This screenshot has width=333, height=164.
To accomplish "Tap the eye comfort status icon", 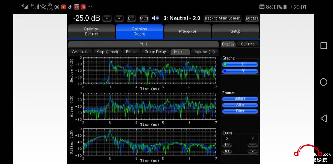I will coord(269,7).
